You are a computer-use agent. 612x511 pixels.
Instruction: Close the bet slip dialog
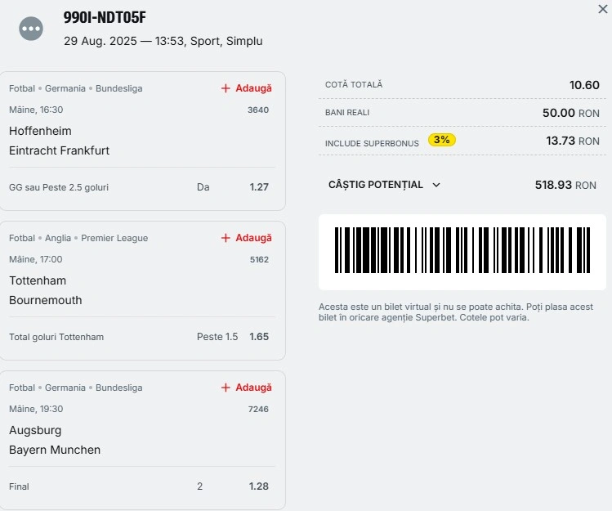[603, 9]
